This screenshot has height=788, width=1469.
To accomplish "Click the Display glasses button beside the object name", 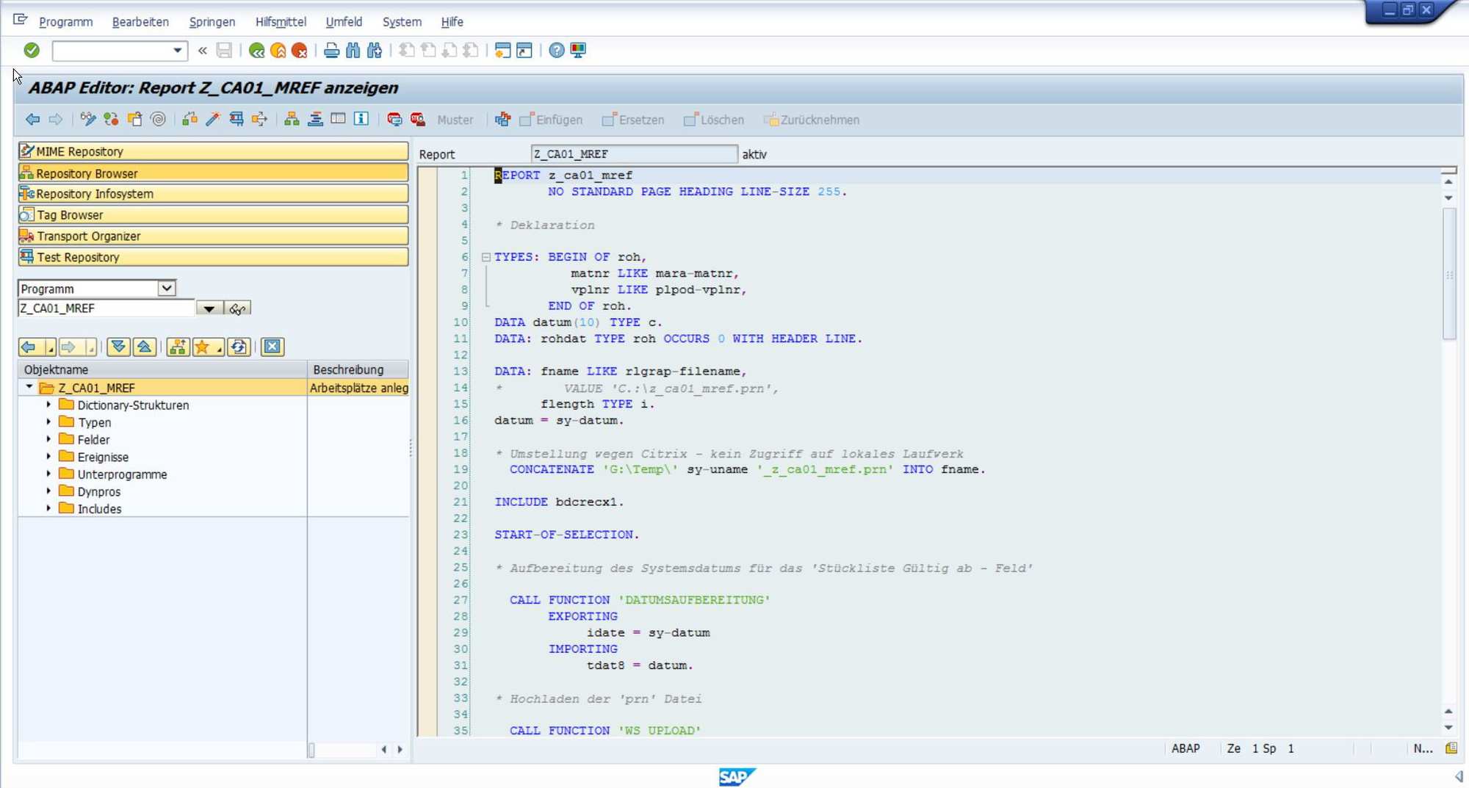I will click(x=237, y=308).
